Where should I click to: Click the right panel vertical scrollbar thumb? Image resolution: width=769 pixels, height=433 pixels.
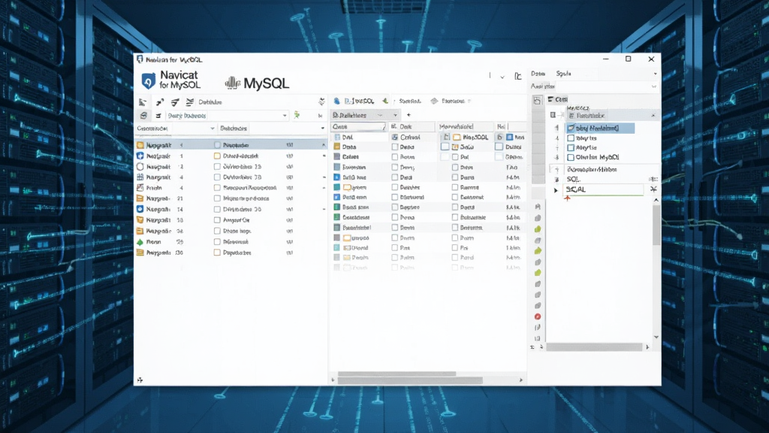tap(656, 225)
